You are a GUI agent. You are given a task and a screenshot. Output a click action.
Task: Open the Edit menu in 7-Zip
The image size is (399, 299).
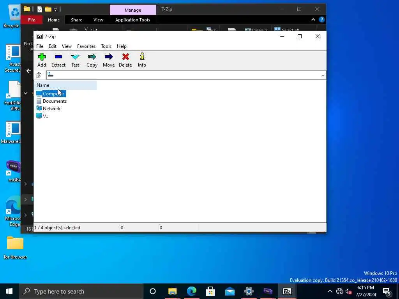[x=53, y=46]
